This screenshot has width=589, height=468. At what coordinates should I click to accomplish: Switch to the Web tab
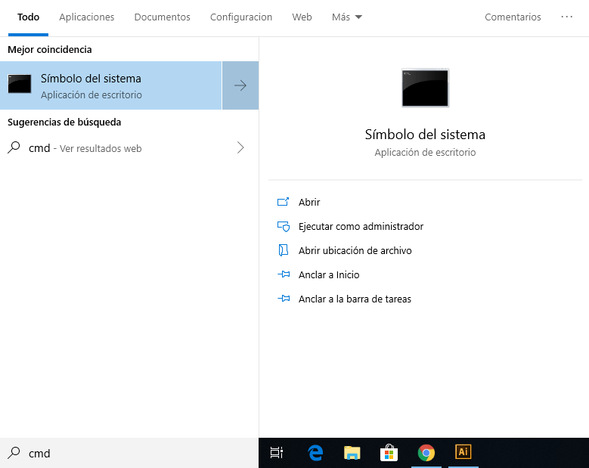point(302,17)
